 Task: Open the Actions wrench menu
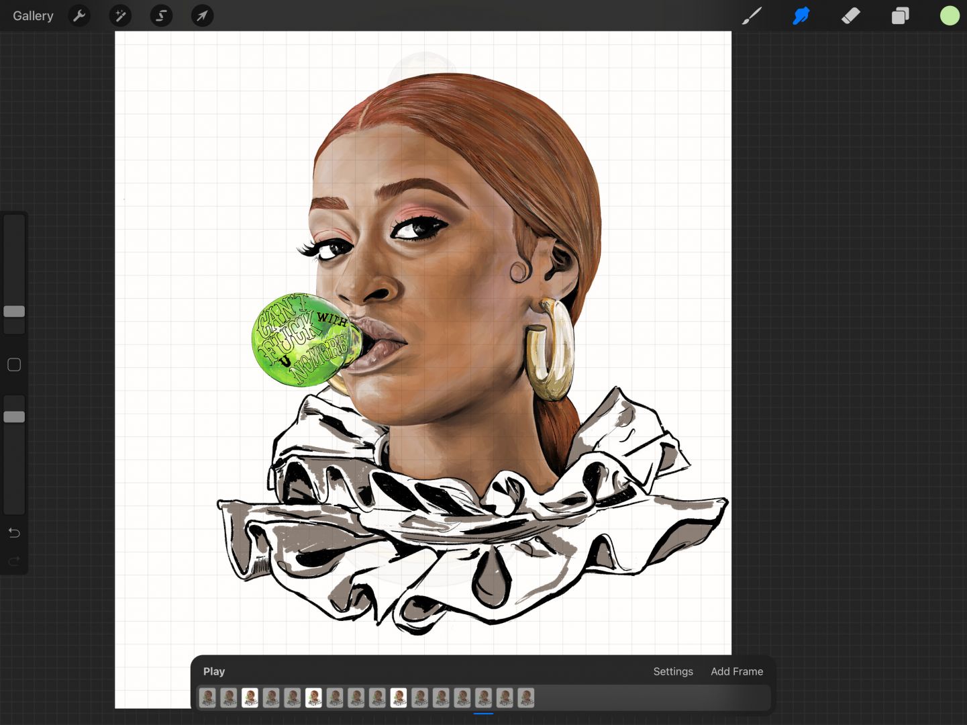coord(79,15)
